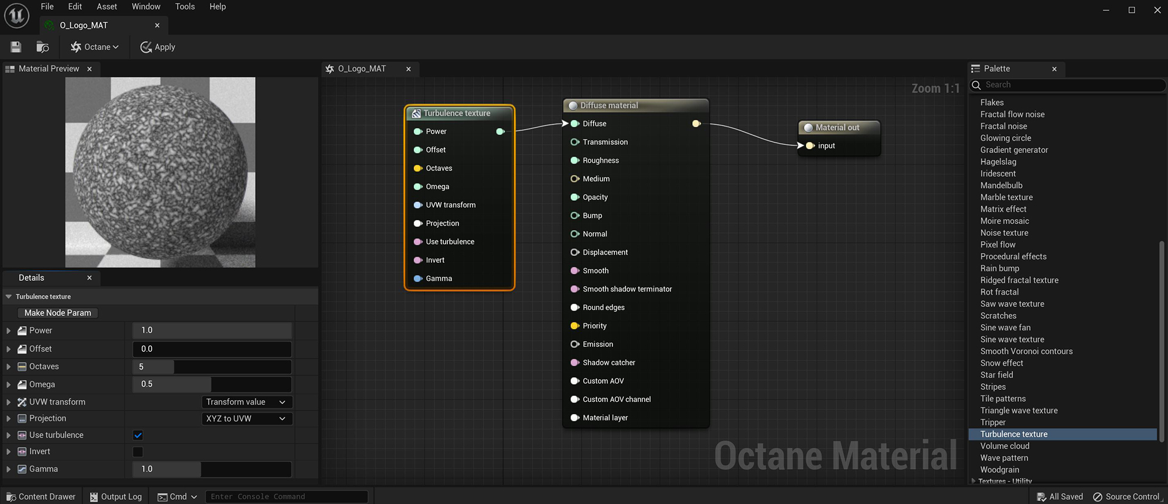Adjust the Octaves slider
Viewport: 1168px width, 504px height.
pos(212,367)
